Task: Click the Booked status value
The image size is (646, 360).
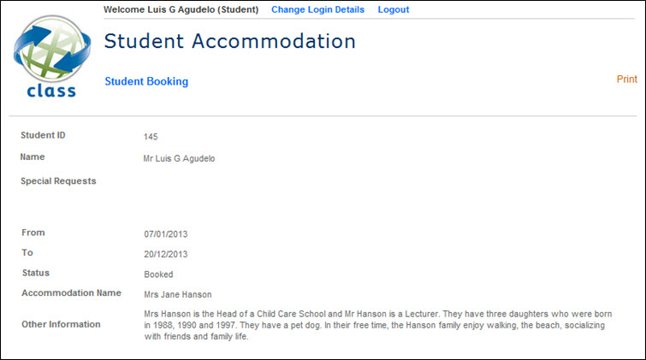Action: click(x=158, y=274)
